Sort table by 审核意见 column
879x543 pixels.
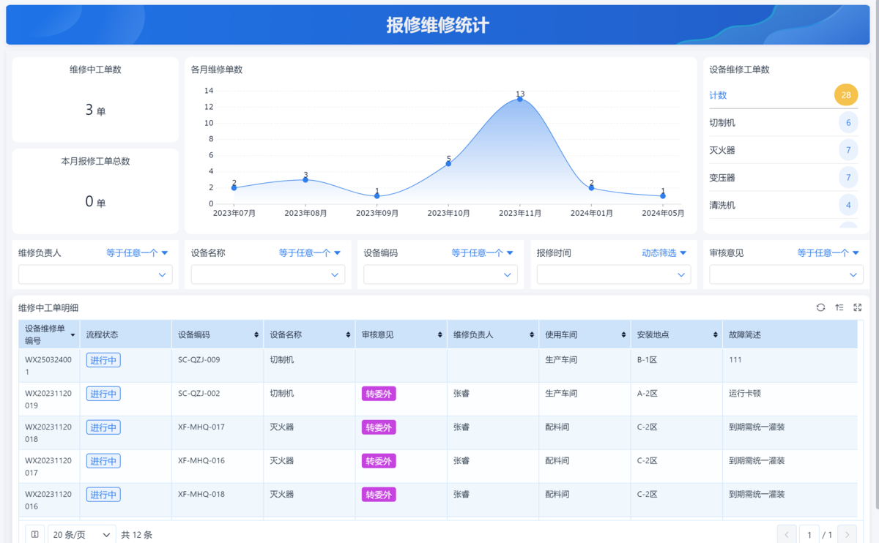click(x=439, y=334)
